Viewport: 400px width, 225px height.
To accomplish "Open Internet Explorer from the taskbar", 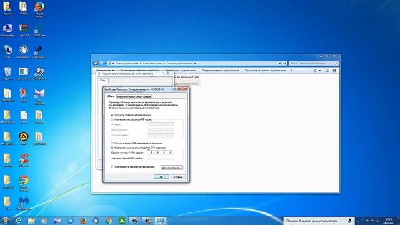I will (x=18, y=221).
